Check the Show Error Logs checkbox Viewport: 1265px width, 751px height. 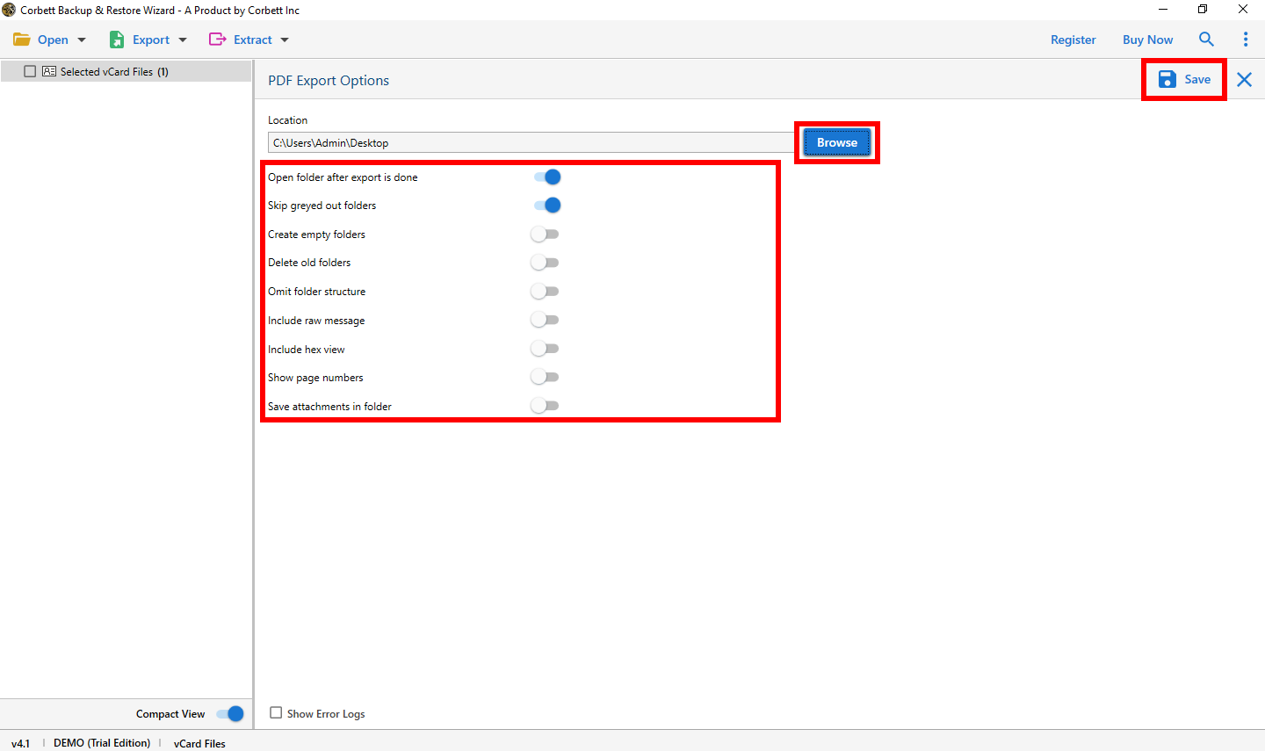coord(276,713)
